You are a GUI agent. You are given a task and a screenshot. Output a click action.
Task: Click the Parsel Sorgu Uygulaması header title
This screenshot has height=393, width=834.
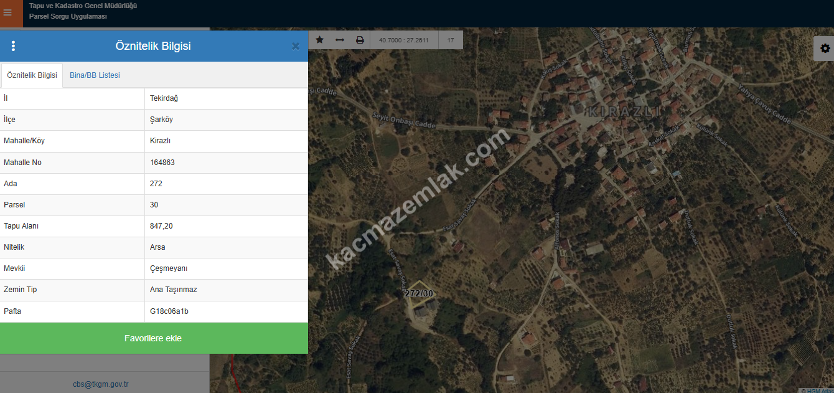[x=68, y=17]
